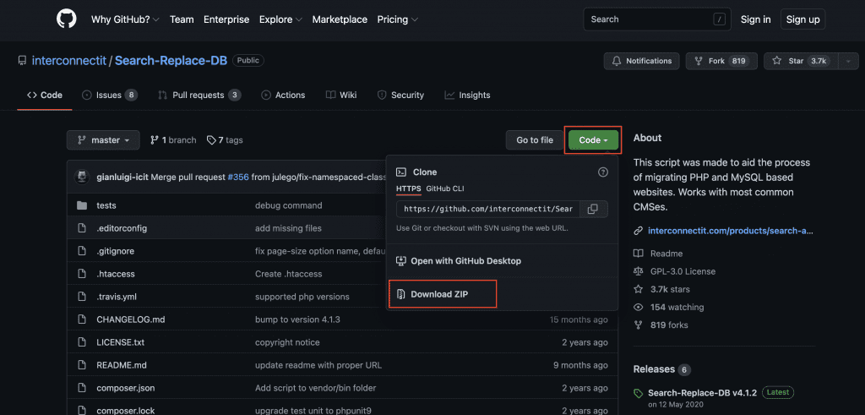The width and height of the screenshot is (865, 415).
Task: Click the slash shortcut key icon in Search
Action: pos(719,19)
